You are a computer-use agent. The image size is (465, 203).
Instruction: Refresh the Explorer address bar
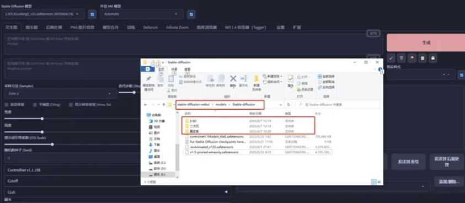(x=288, y=104)
